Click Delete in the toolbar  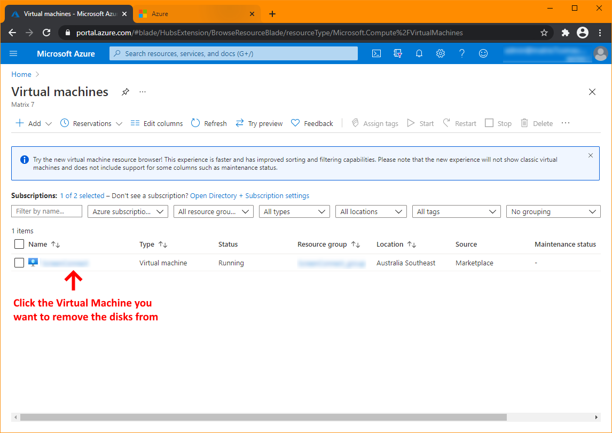coord(537,123)
